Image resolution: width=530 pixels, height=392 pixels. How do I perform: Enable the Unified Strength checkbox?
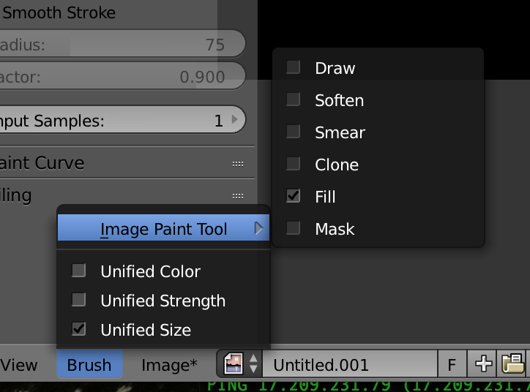[79, 300]
